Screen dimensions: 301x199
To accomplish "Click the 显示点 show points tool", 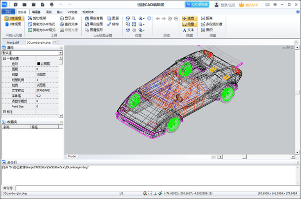I will (67, 18).
